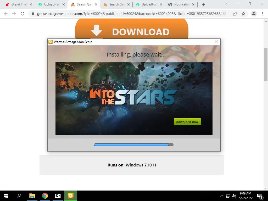
Task: Open the volume tray icon
Action: [234, 196]
